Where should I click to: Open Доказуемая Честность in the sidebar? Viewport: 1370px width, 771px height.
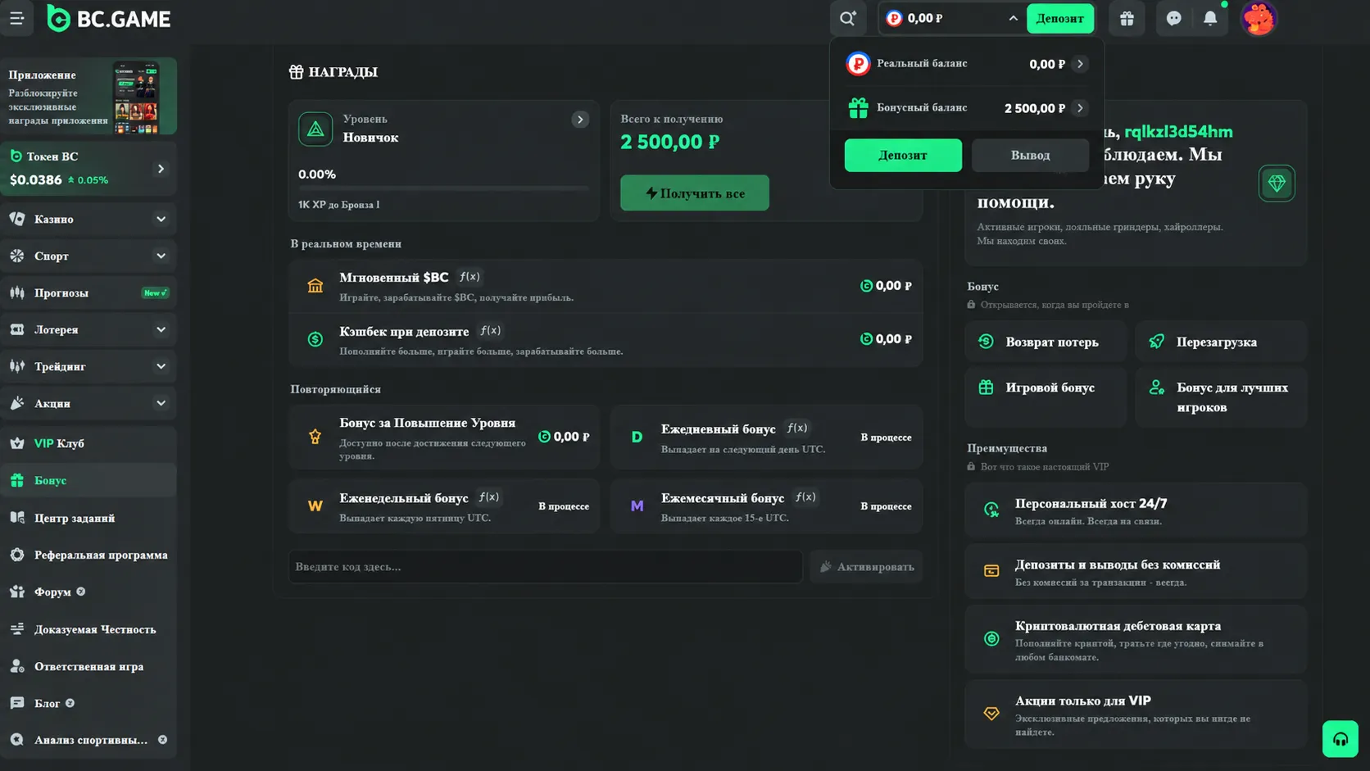click(x=88, y=629)
